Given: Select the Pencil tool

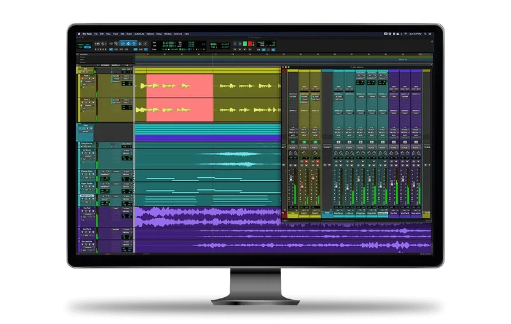Looking at the screenshot, I should 146,43.
